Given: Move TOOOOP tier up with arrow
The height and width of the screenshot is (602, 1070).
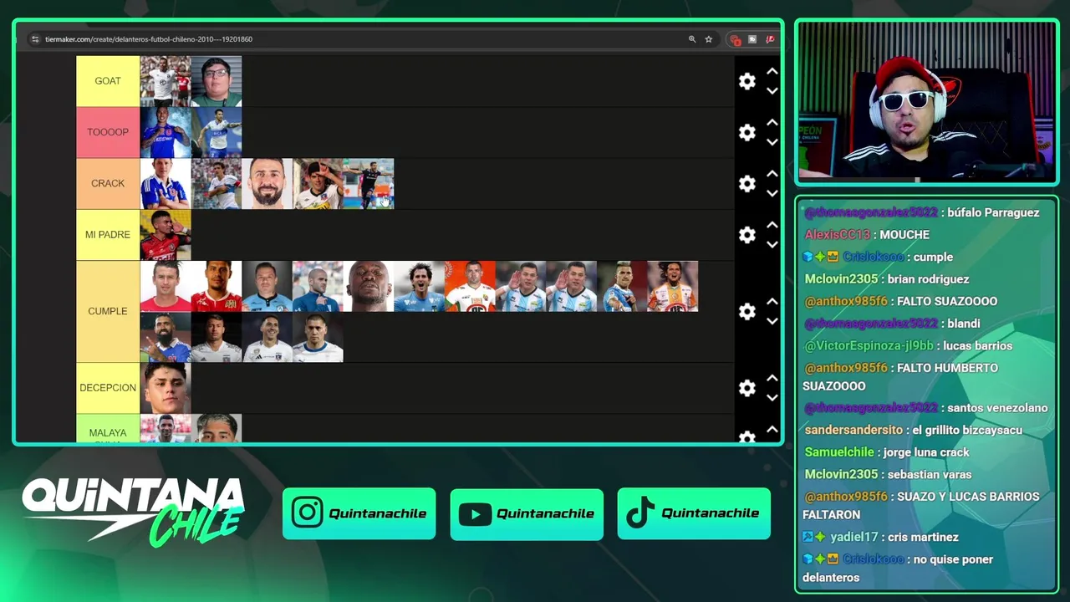Looking at the screenshot, I should point(772,123).
